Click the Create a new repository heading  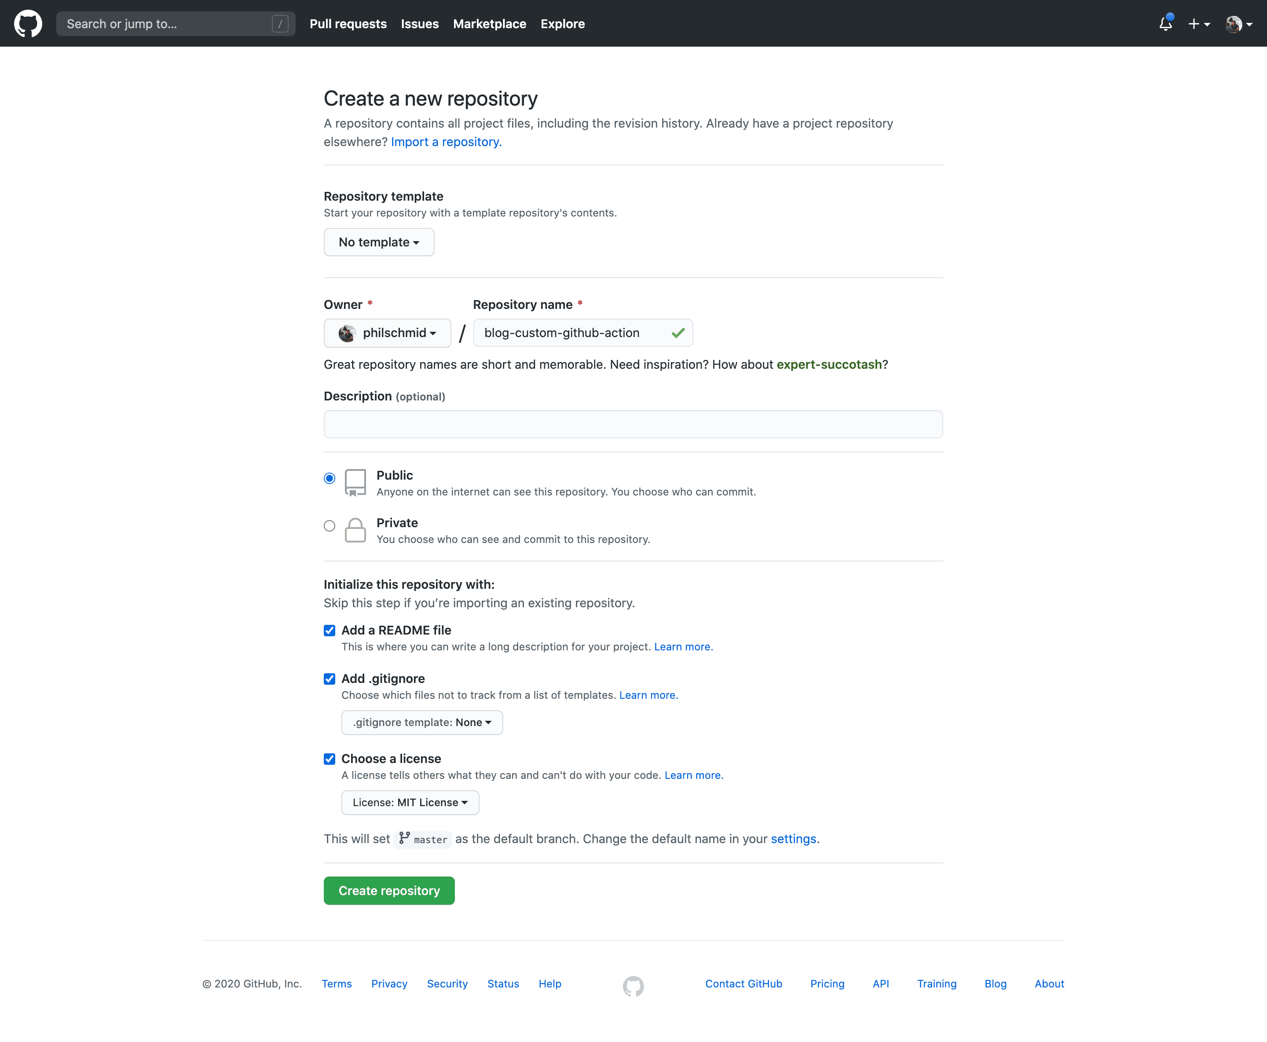click(x=430, y=99)
